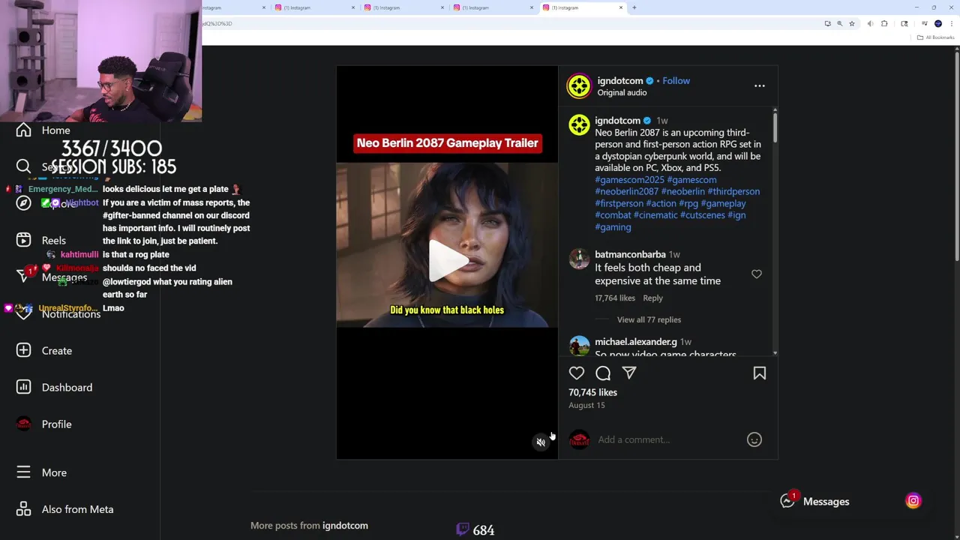The image size is (960, 540).
Task: Toggle video mute speaker icon
Action: click(x=541, y=442)
